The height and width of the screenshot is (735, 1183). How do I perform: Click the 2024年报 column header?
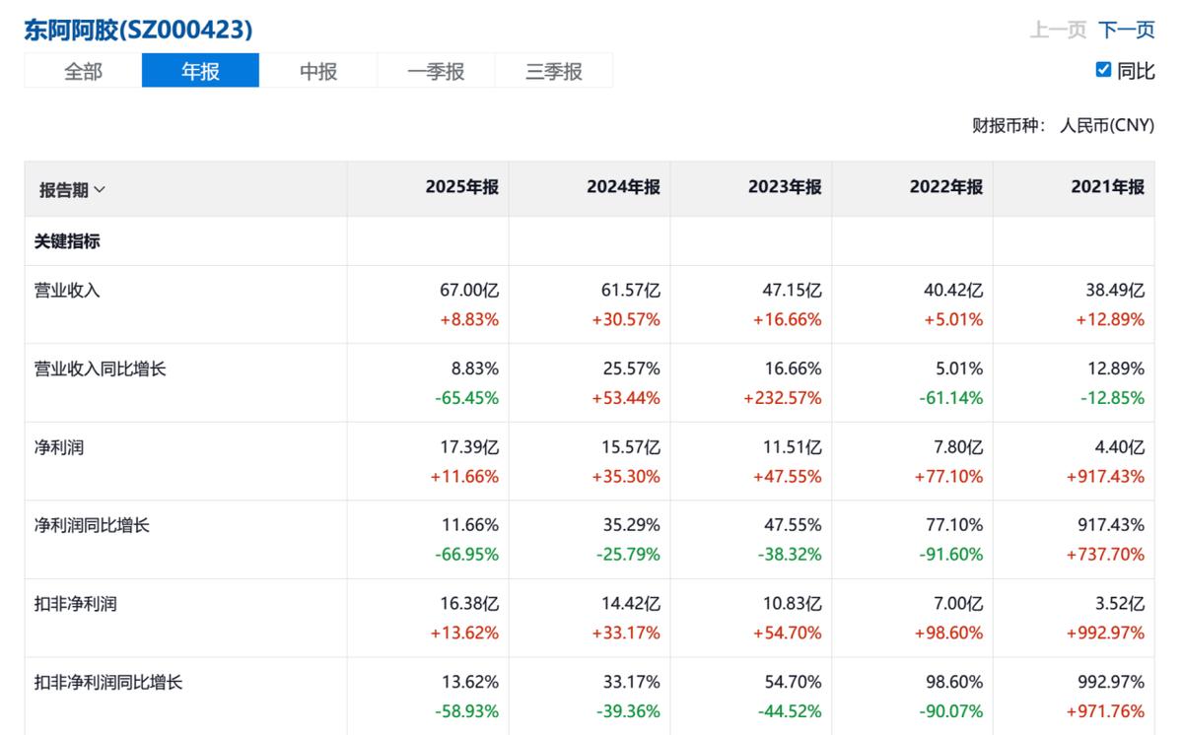tap(623, 187)
